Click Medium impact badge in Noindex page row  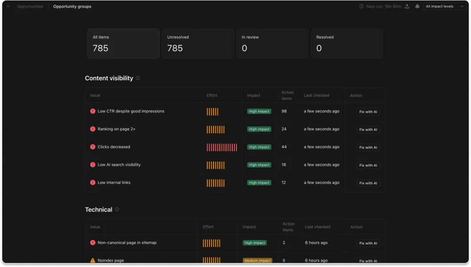(258, 260)
